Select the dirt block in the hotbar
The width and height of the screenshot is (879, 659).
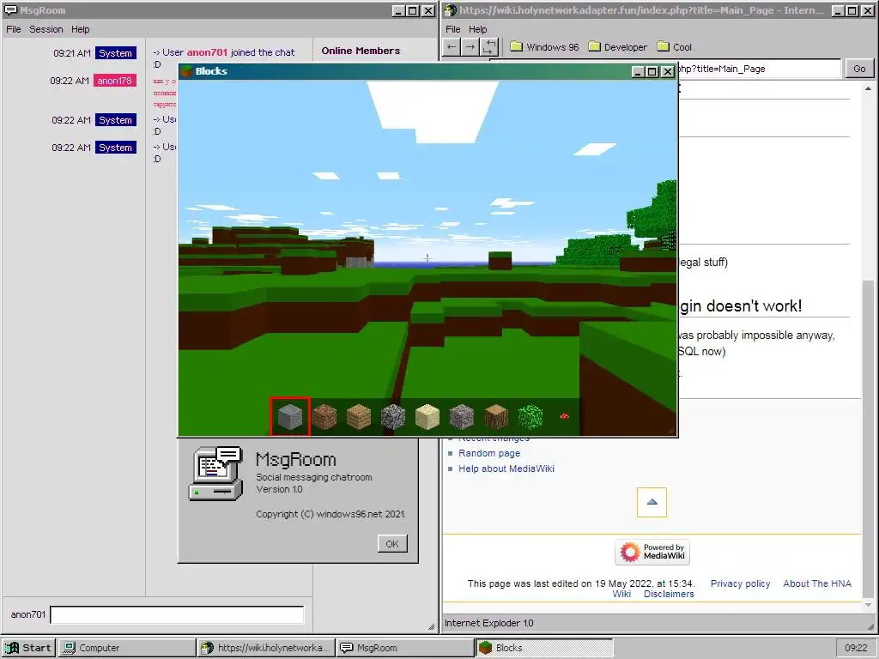click(324, 416)
